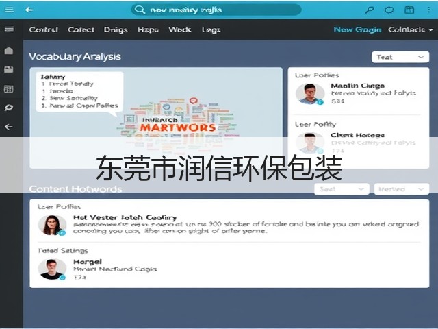The width and height of the screenshot is (438, 329).
Task: Expand the Colntacts dropdown
Action: (411, 29)
